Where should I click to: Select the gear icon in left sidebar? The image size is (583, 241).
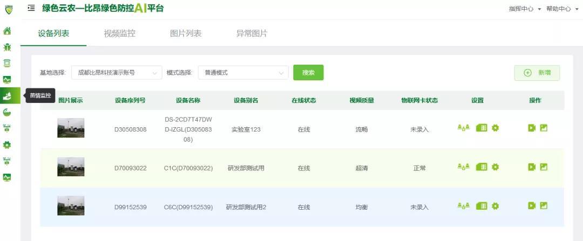(7, 144)
